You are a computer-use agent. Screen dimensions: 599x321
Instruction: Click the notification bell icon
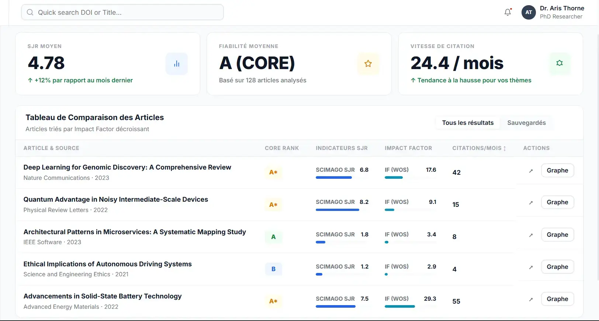coord(508,12)
